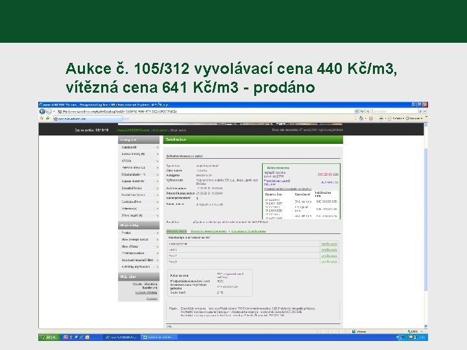Click the search magnifier icon
Viewport: 467px width, 350px height.
(420, 111)
